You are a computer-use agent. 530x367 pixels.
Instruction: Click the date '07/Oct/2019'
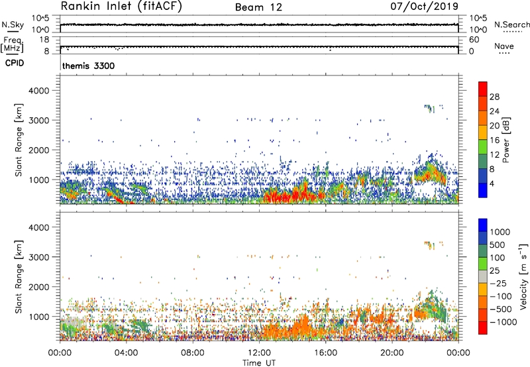(x=424, y=7)
